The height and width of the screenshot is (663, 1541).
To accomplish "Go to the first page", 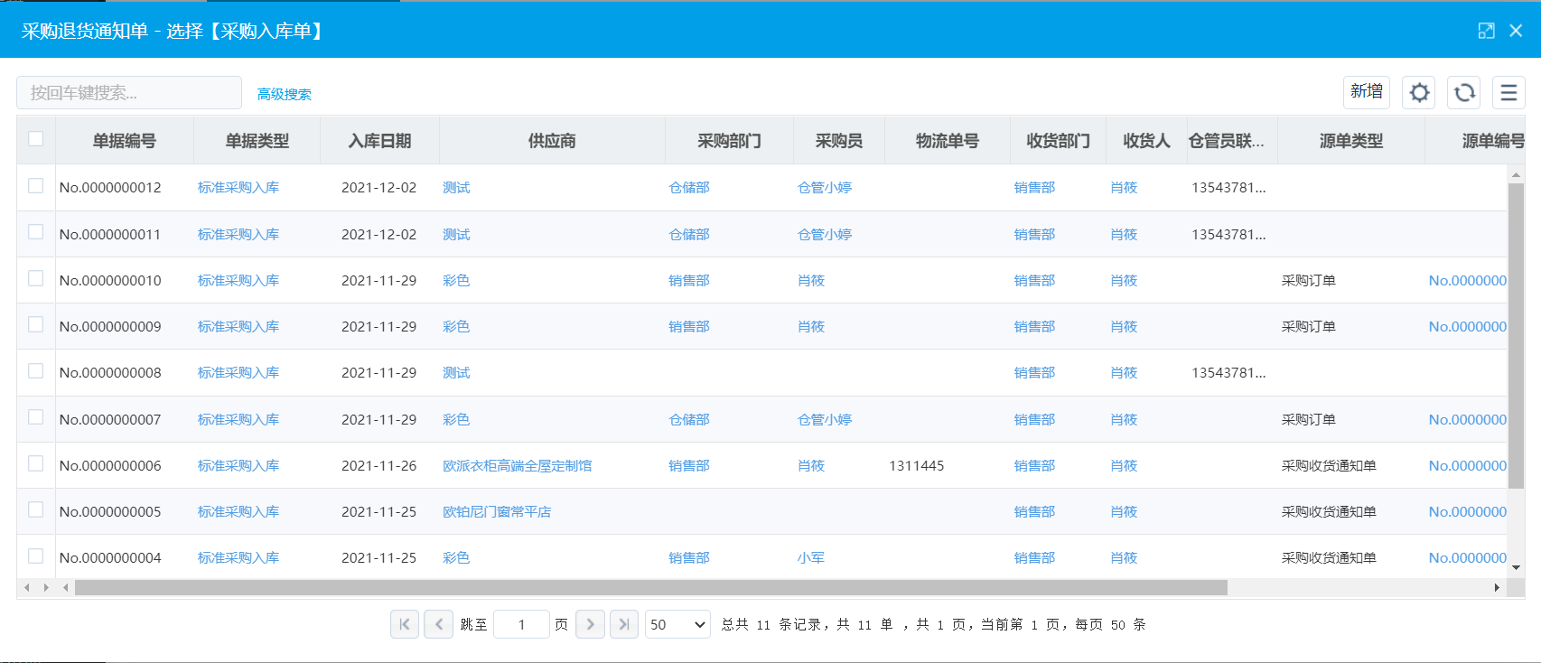I will (x=405, y=624).
